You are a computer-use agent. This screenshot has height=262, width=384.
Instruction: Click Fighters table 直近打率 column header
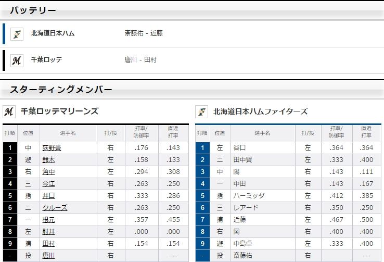coord(366,132)
